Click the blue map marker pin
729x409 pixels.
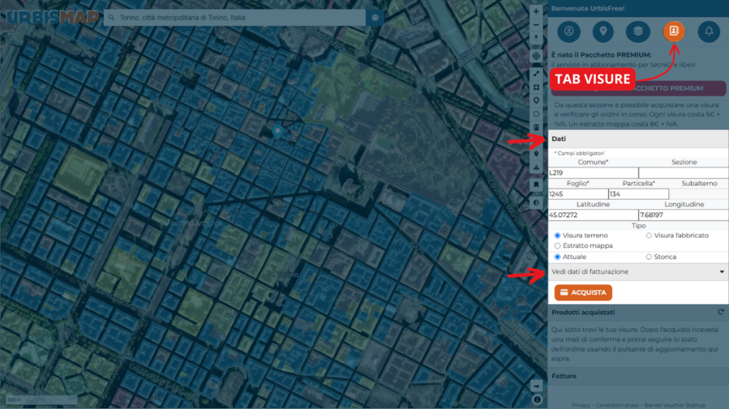(x=277, y=131)
